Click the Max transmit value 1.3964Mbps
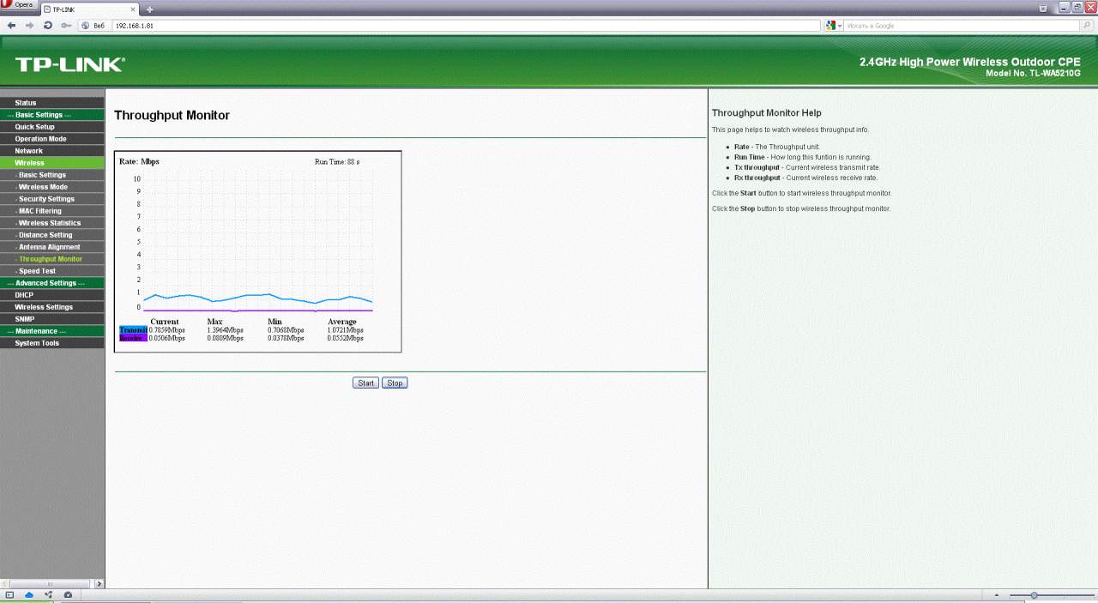This screenshot has height=603, width=1098. (x=225, y=330)
